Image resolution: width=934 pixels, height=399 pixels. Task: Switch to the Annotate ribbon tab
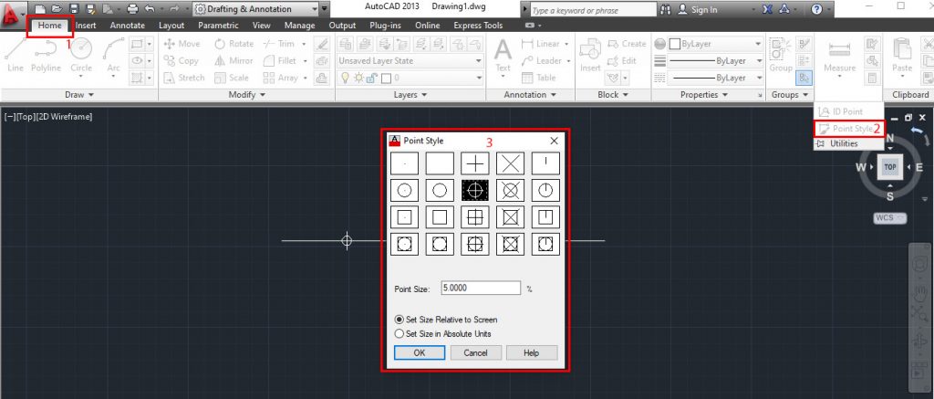click(128, 25)
